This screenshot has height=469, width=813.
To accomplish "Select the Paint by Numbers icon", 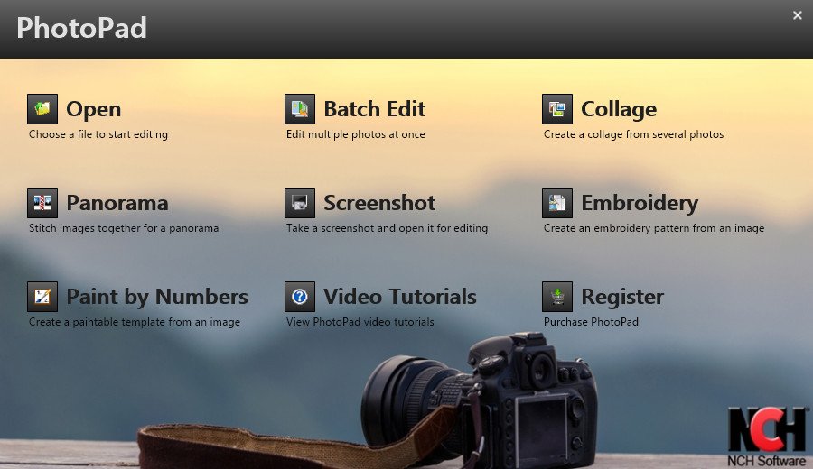I will tap(42, 297).
